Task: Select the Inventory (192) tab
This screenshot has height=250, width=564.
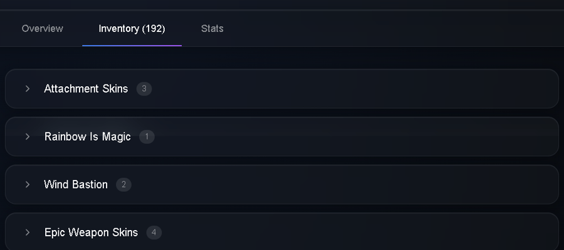Action: [132, 29]
